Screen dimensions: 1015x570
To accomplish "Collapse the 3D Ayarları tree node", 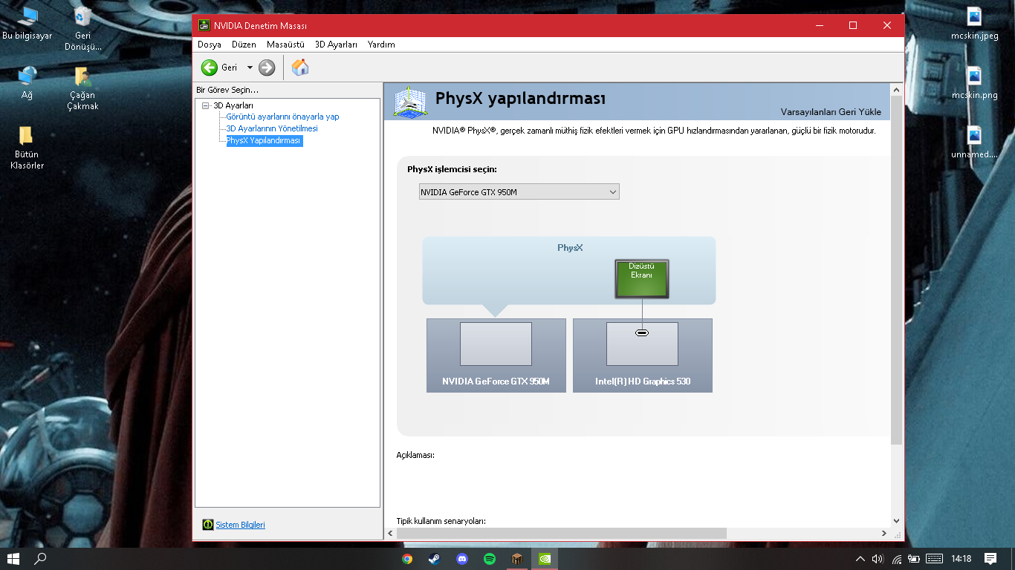I will [206, 105].
